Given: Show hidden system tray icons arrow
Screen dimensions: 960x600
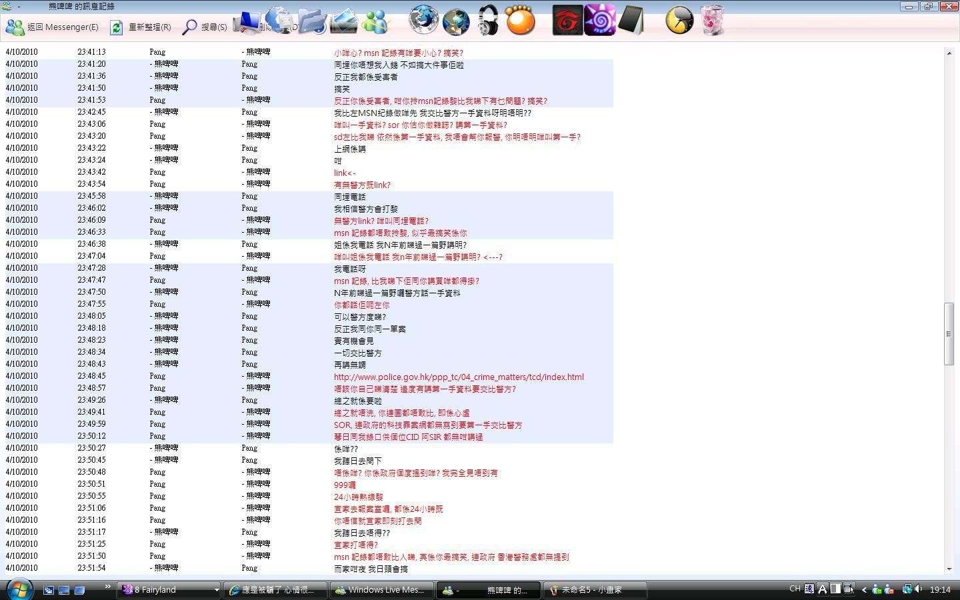Looking at the screenshot, I should coord(864,589).
